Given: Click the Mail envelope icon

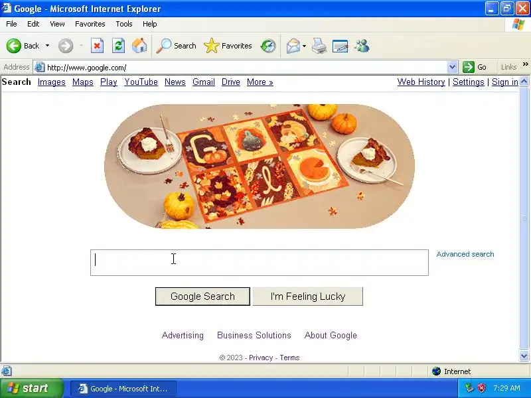Looking at the screenshot, I should pos(293,46).
